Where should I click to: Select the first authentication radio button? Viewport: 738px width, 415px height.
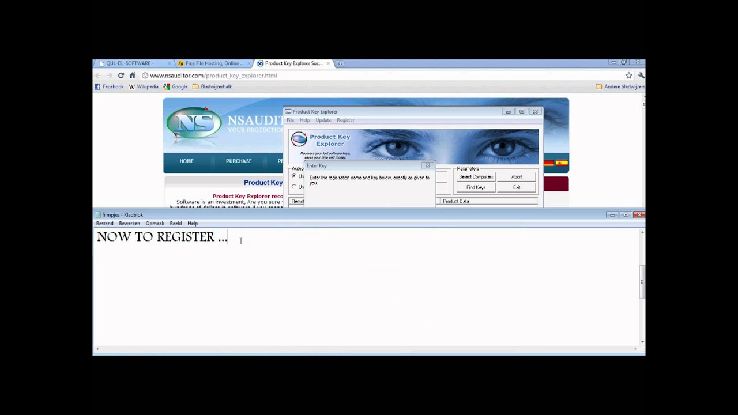[293, 176]
